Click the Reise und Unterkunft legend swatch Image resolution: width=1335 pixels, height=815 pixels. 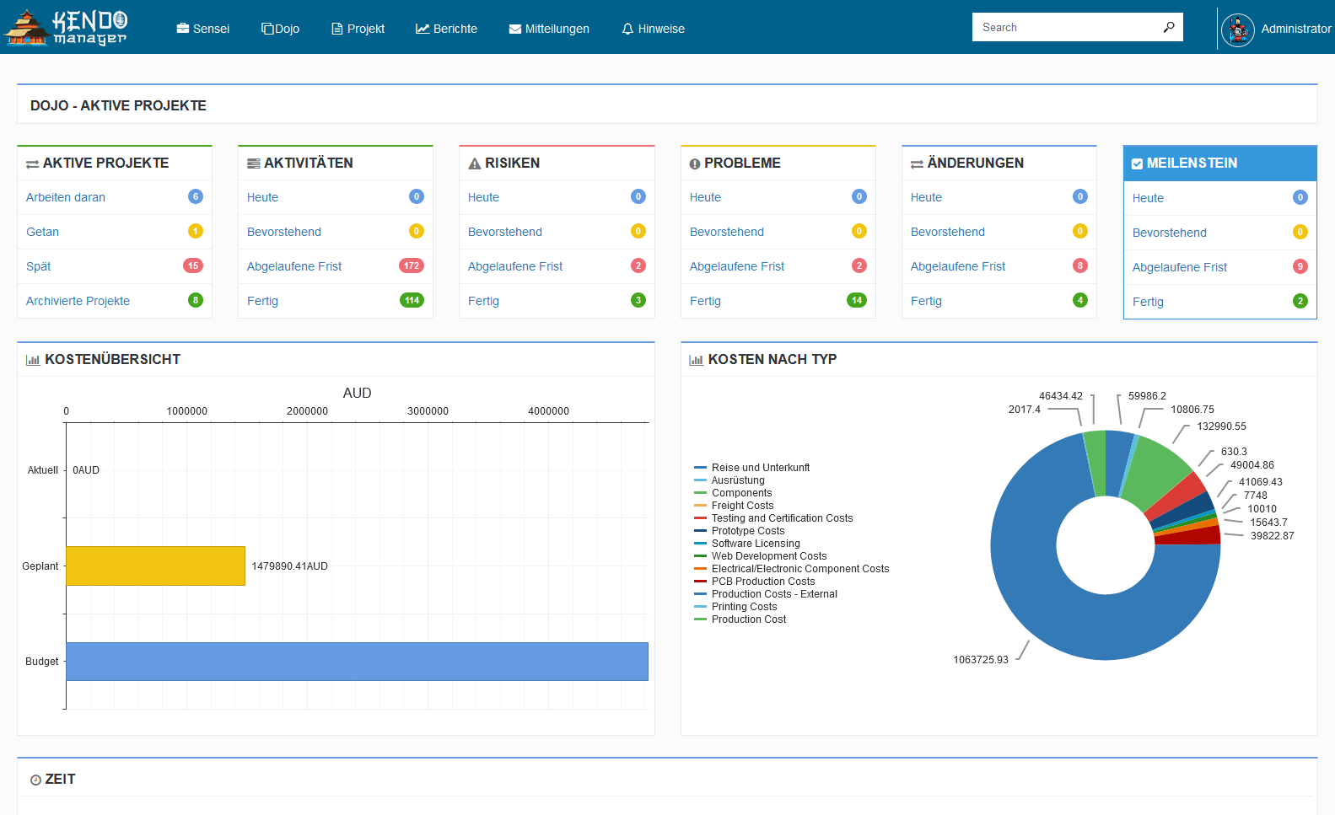click(700, 468)
